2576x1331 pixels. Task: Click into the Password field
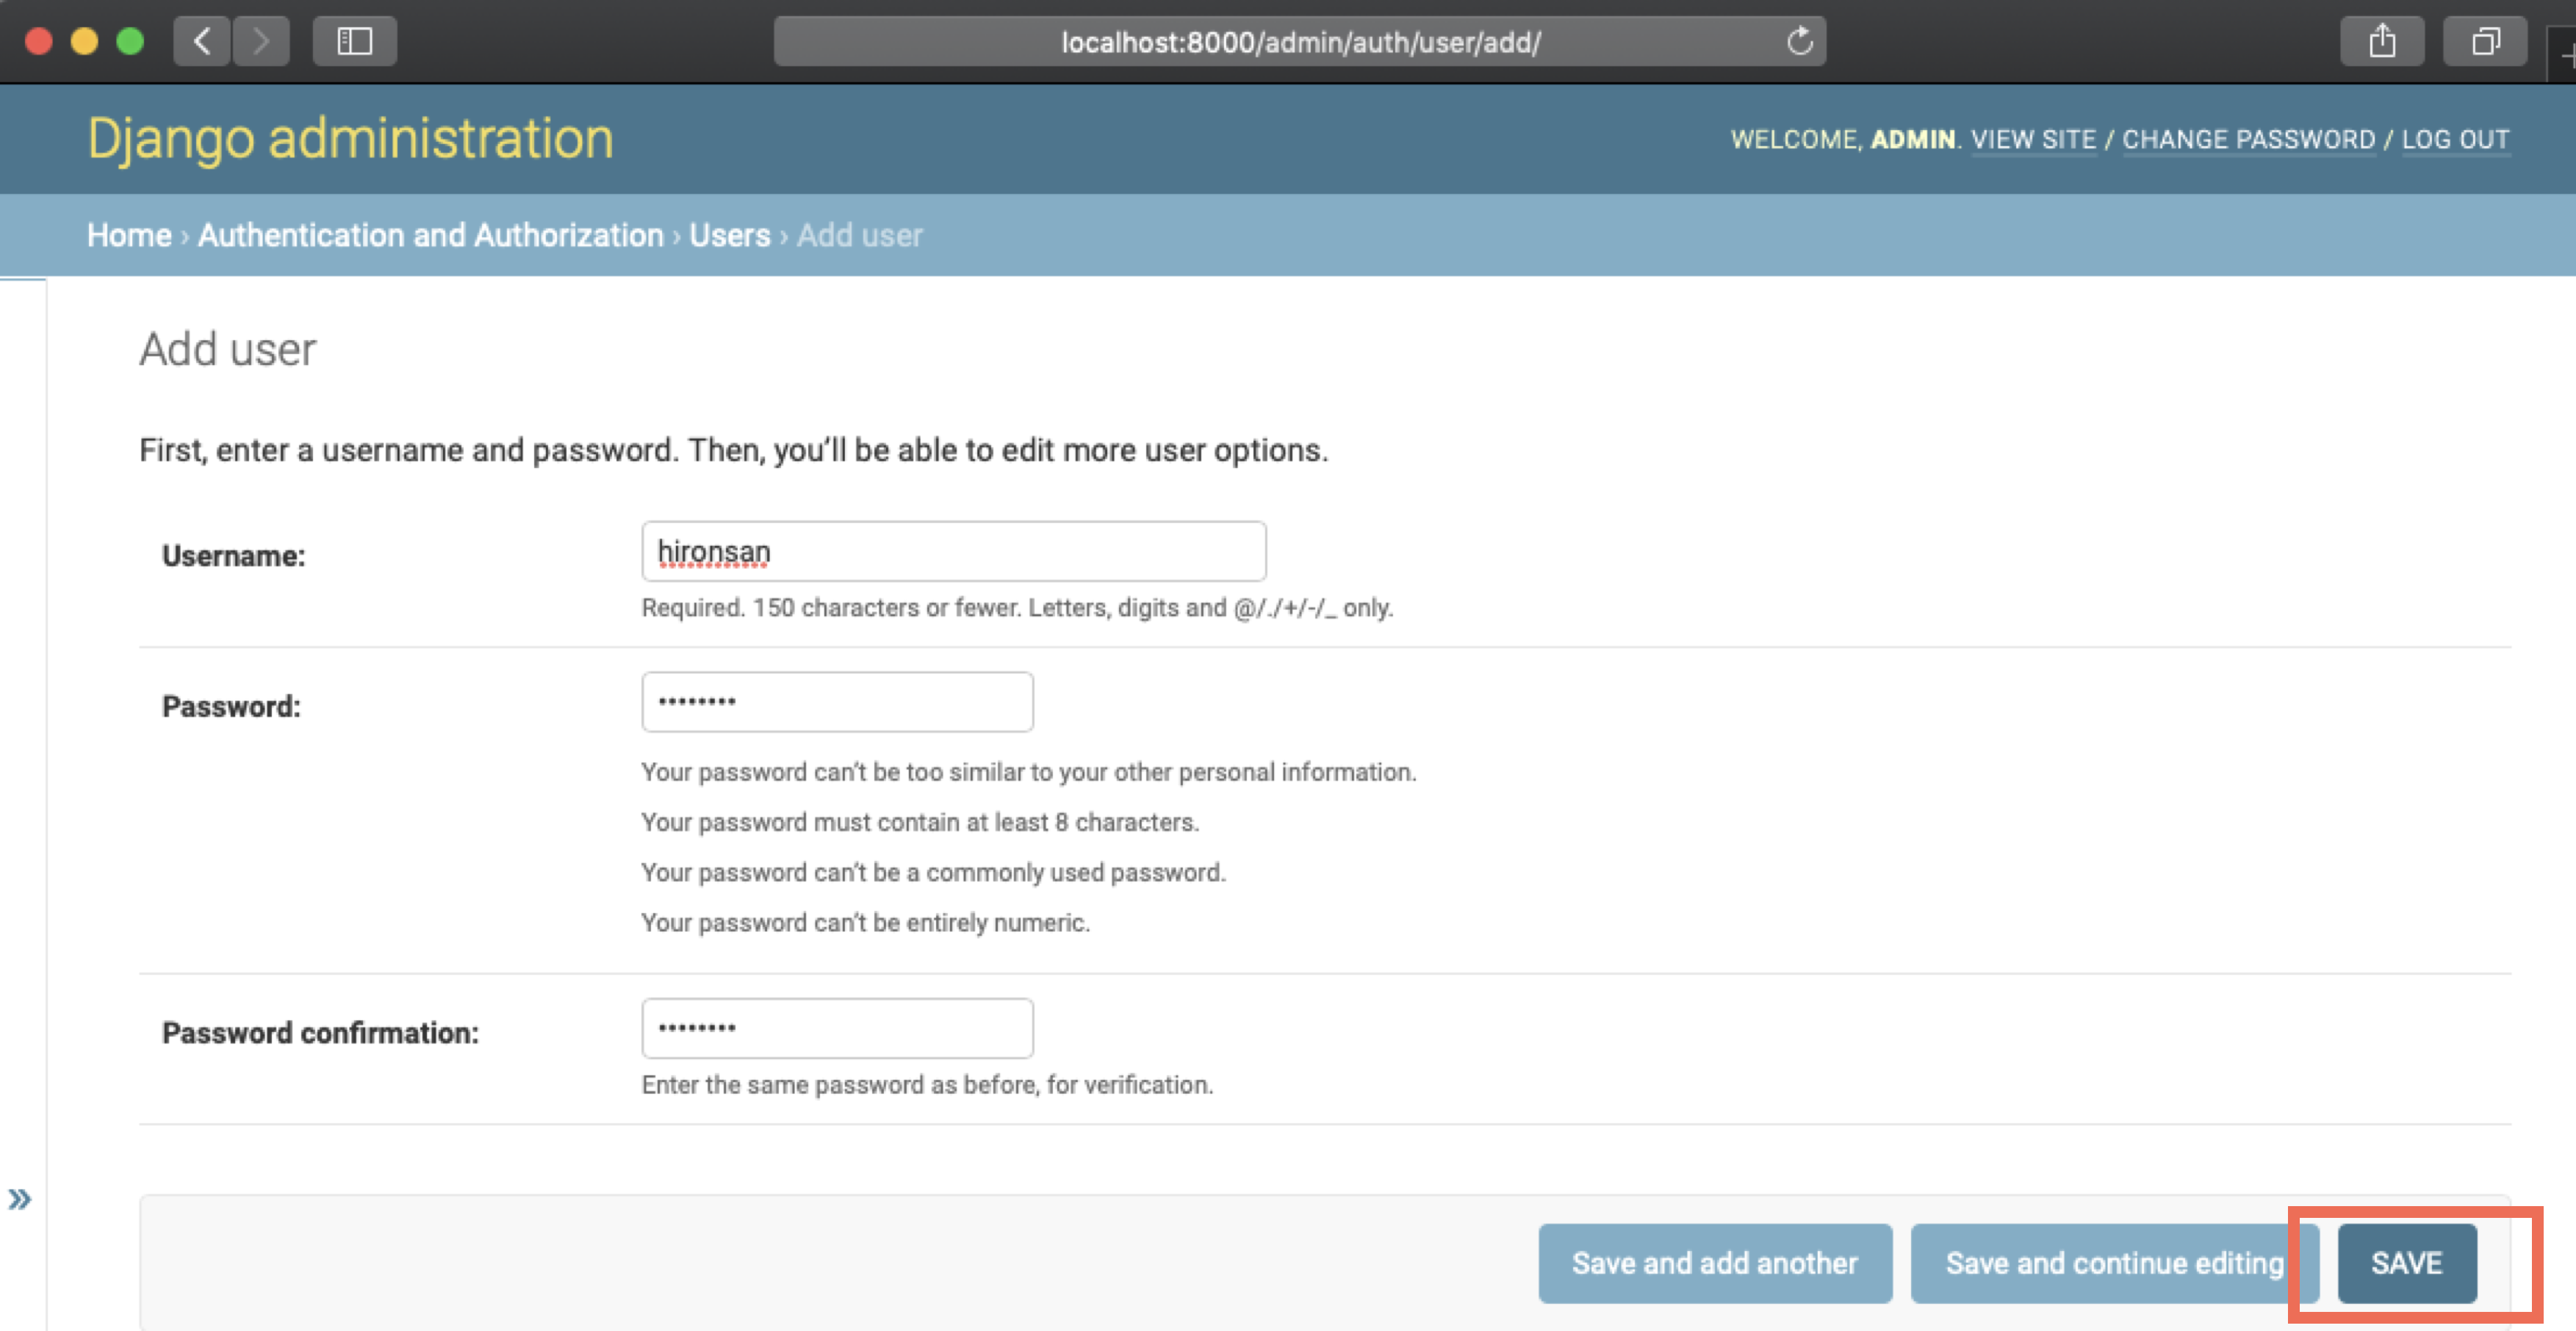[837, 702]
